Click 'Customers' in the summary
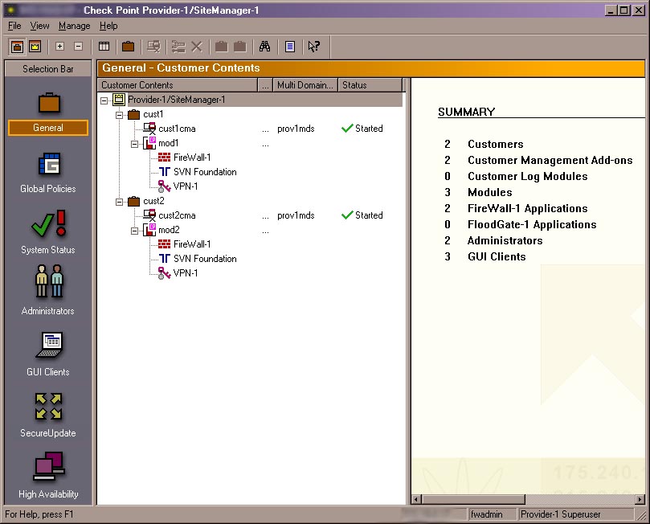650x524 pixels. pyautogui.click(x=496, y=145)
